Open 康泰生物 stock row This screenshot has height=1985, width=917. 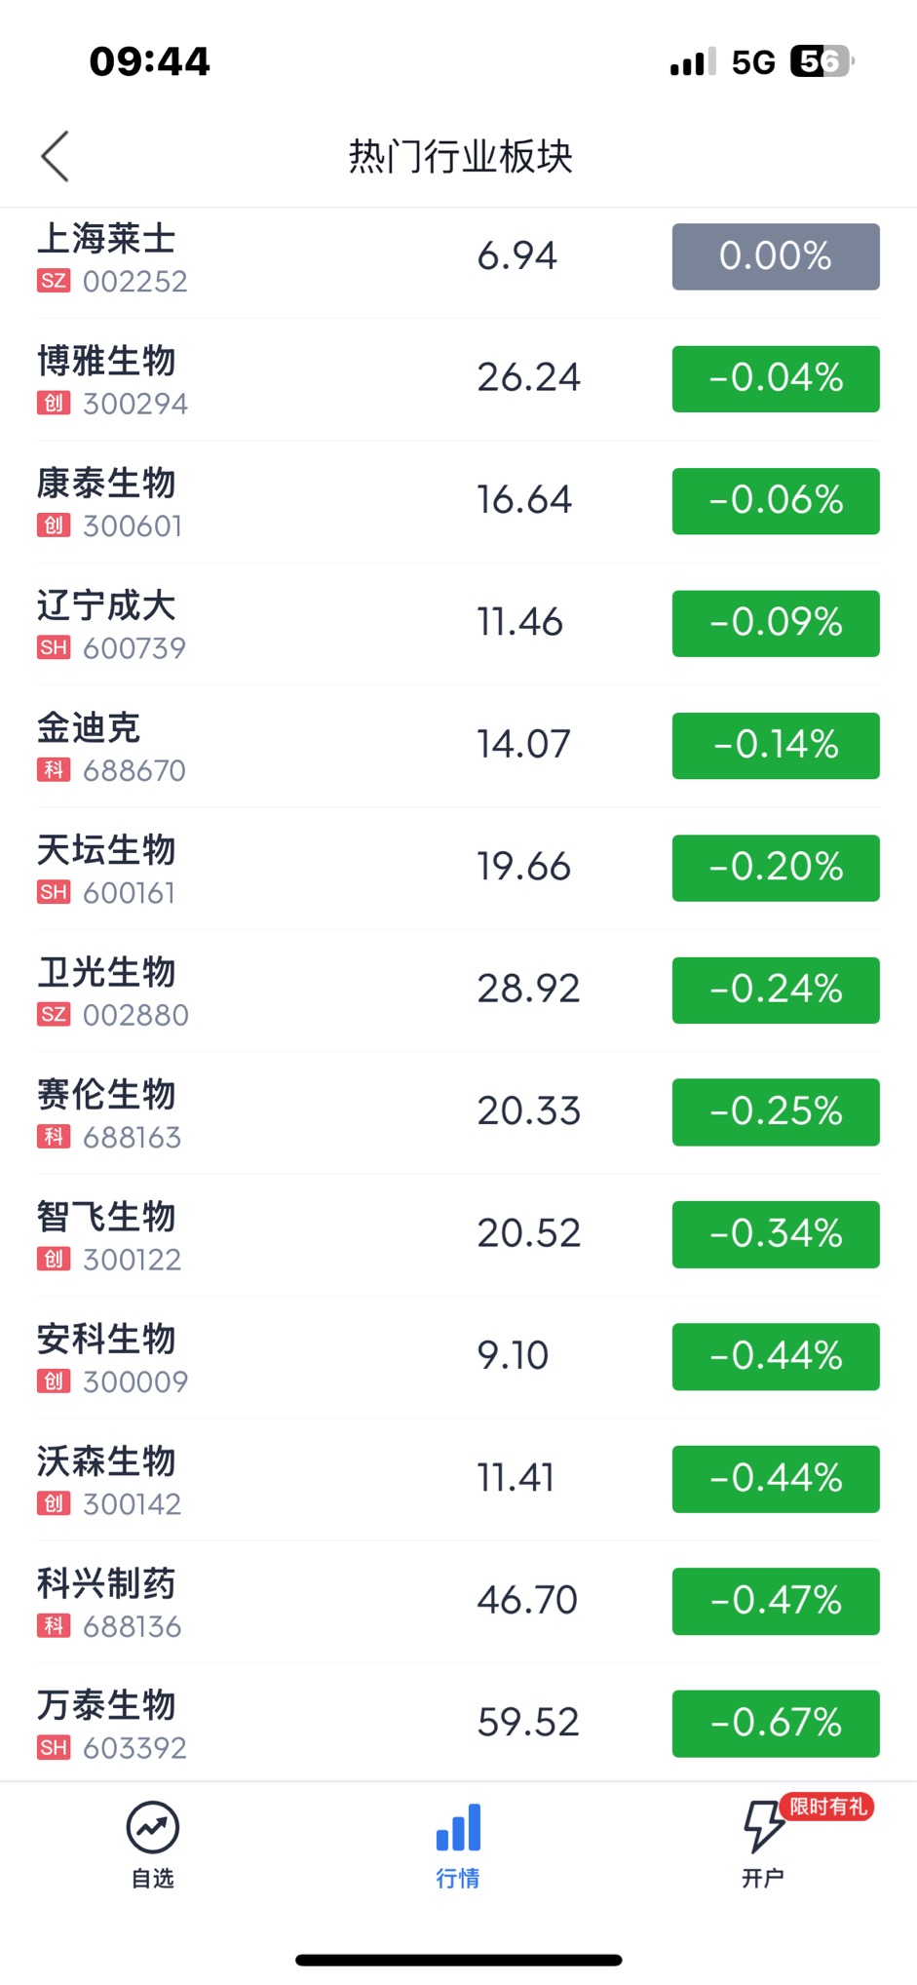tap(458, 501)
